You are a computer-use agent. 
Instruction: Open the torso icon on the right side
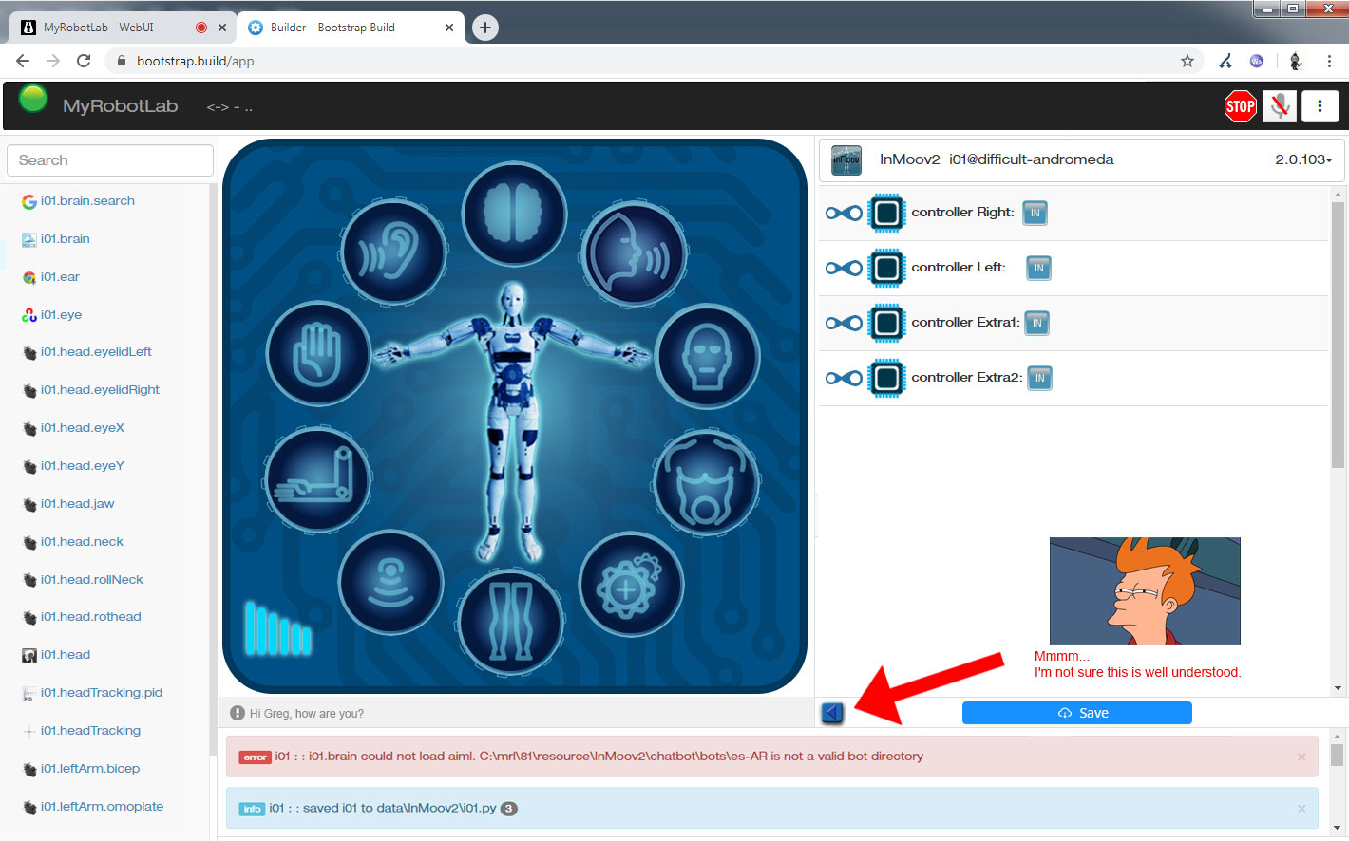(705, 480)
